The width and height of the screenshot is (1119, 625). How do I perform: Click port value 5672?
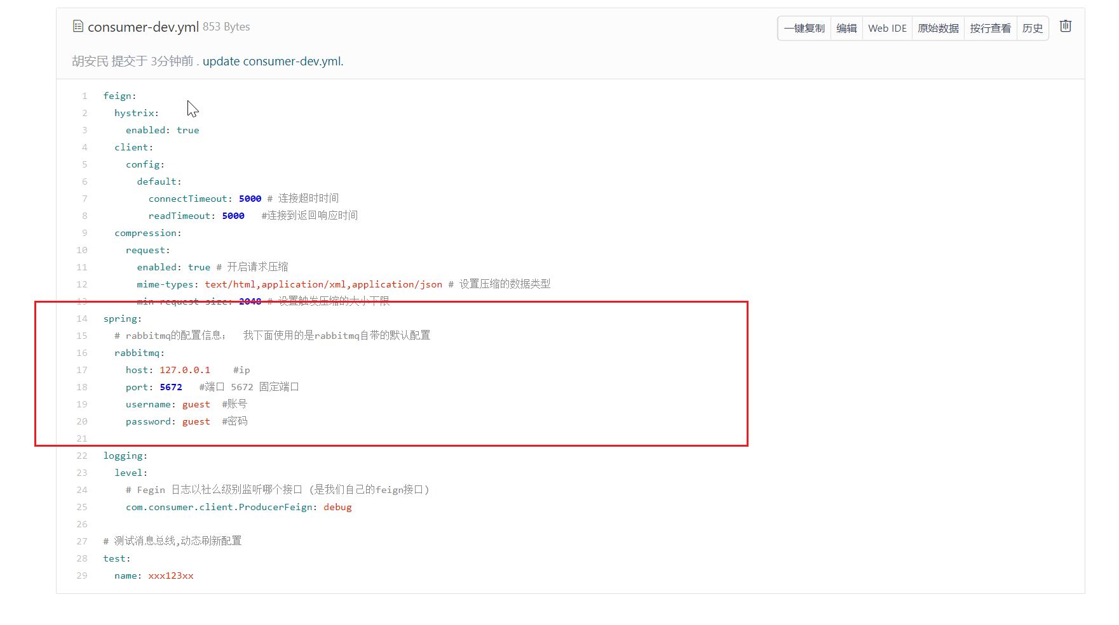click(171, 387)
